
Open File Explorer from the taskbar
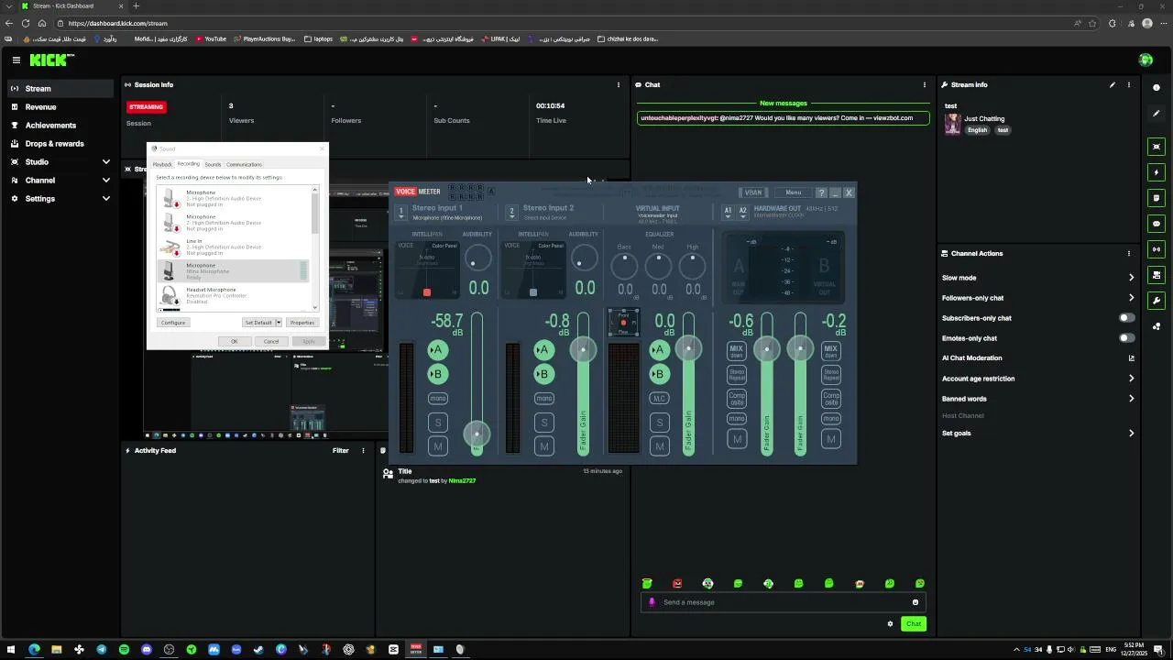[x=56, y=649]
